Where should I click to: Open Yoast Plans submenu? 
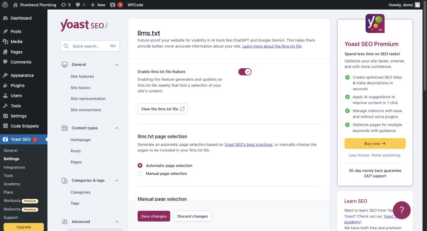pyautogui.click(x=8, y=192)
